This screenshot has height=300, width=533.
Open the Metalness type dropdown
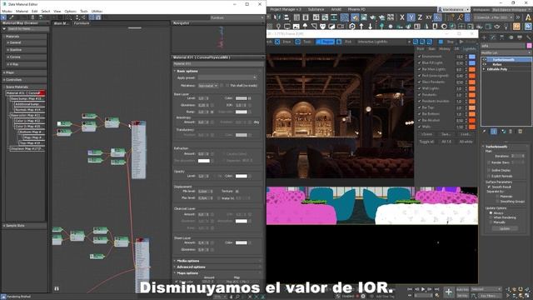click(x=208, y=86)
